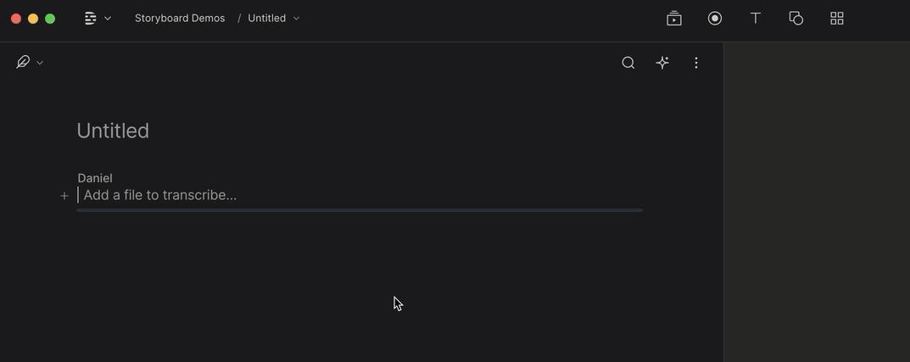Screen dimensions: 910x362
Task: Open the media library icon
Action: click(673, 19)
